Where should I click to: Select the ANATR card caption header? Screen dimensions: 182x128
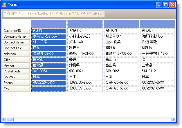click(x=85, y=24)
